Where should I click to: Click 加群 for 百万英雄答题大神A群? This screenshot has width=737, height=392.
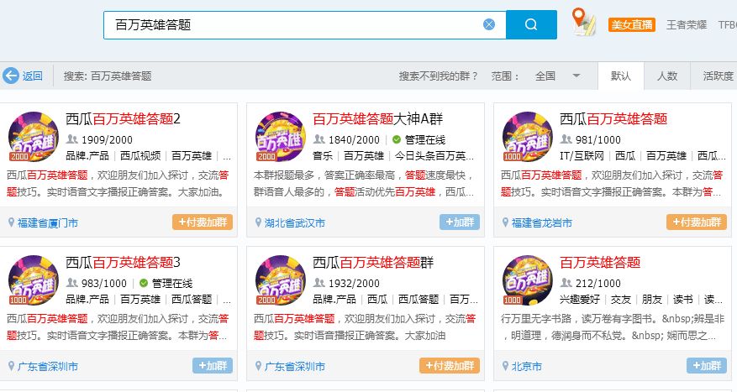pos(460,222)
